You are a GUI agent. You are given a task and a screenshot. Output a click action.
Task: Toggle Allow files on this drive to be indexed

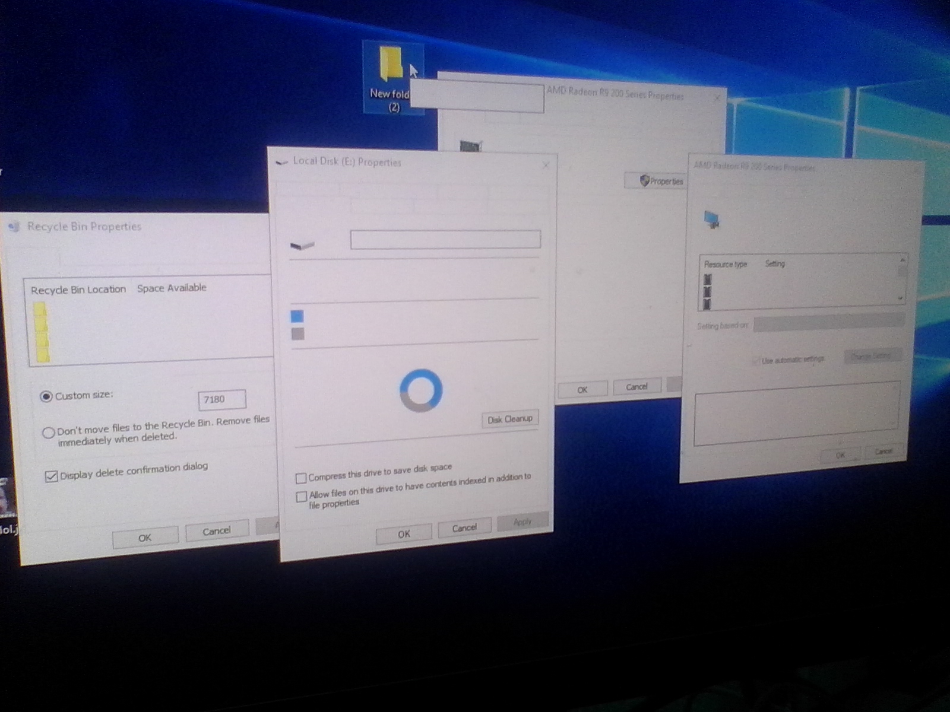pos(302,496)
